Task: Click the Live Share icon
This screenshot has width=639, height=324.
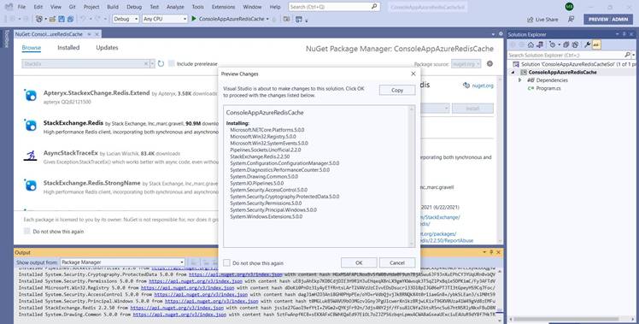Action: 531,20
